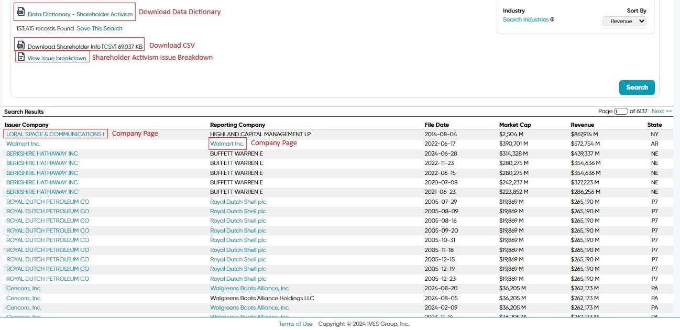The image size is (680, 330).
Task: Open Walgreens Boots Alliance, Inc. in 2024-02-09 row
Action: pos(250,307)
